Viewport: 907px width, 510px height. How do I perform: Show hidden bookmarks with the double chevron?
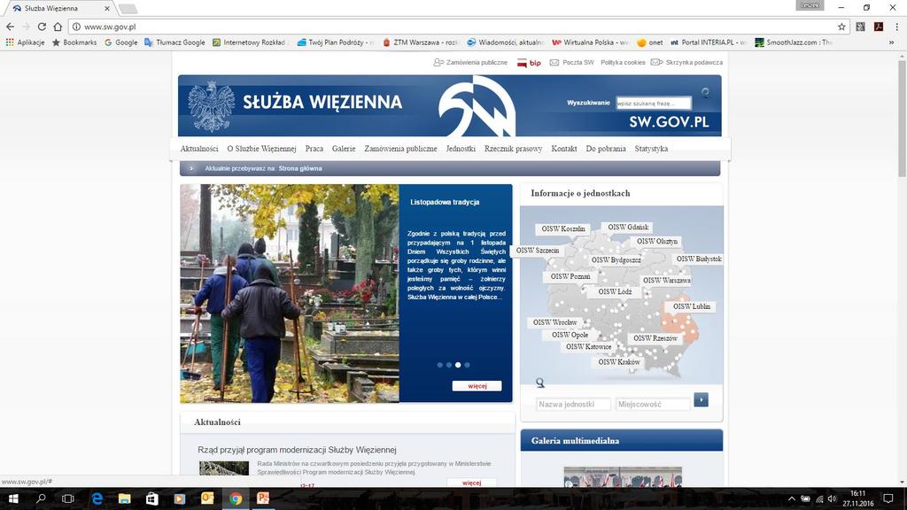(x=892, y=42)
